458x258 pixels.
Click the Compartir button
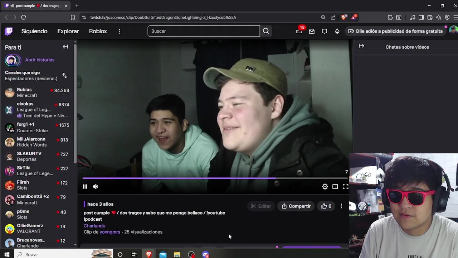[296, 206]
